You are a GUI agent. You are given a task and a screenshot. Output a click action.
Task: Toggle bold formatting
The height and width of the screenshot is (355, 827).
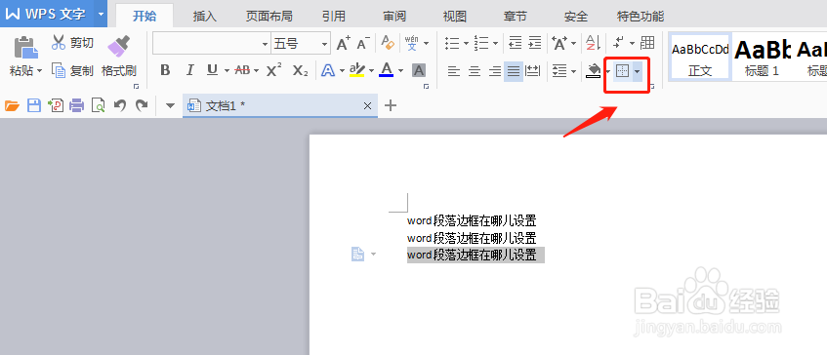point(165,70)
